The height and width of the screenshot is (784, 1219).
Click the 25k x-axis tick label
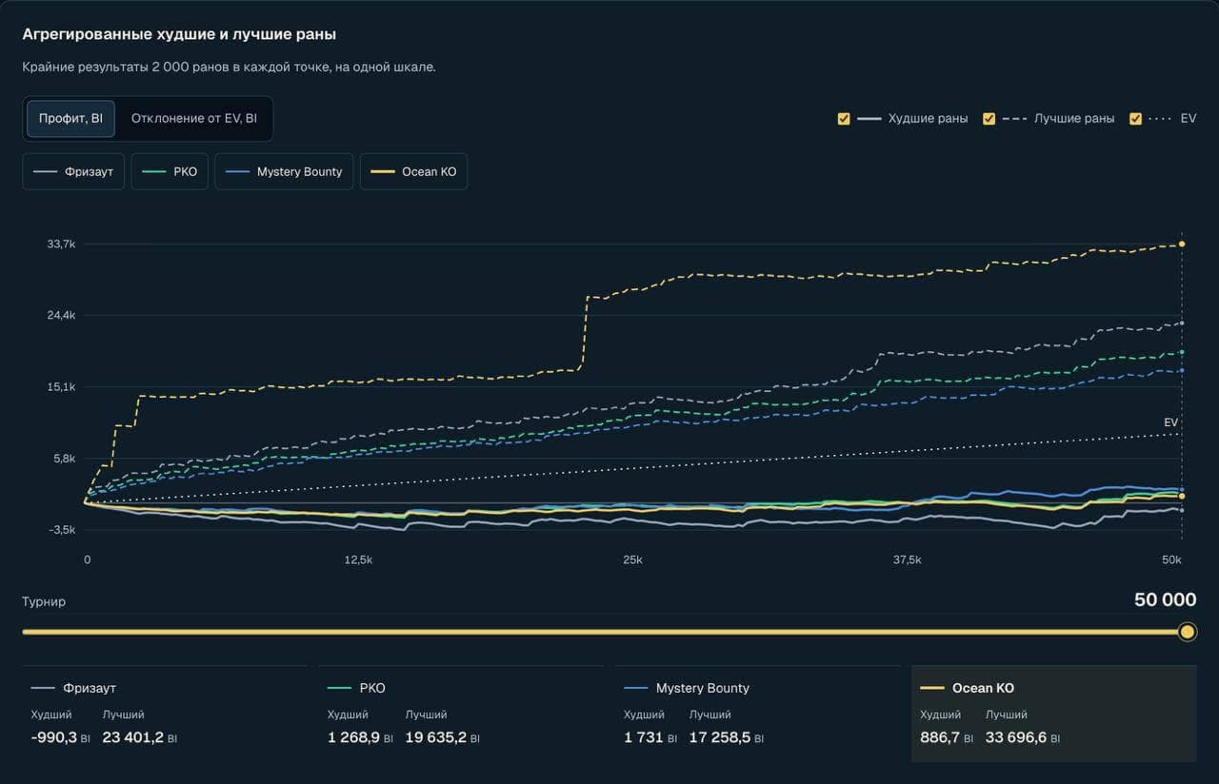point(632,560)
